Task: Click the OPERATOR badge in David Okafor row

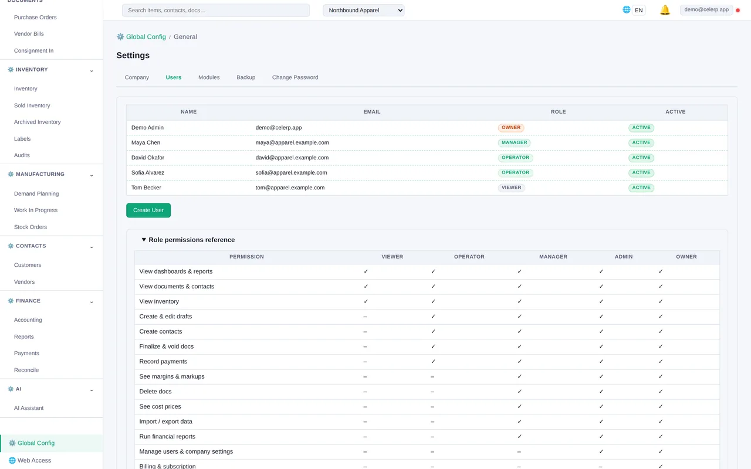Action: [516, 158]
